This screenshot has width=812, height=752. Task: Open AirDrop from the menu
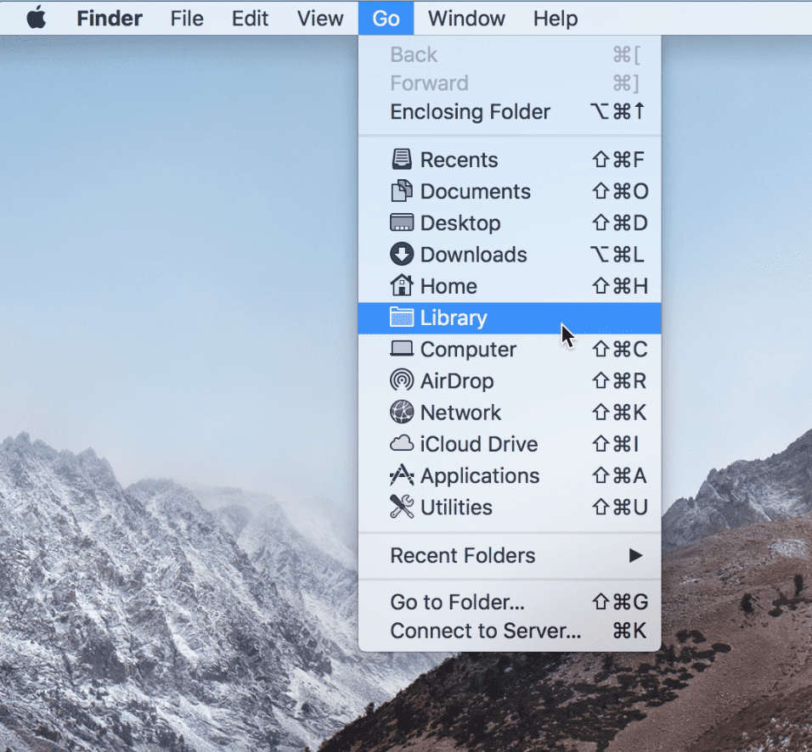tap(458, 381)
